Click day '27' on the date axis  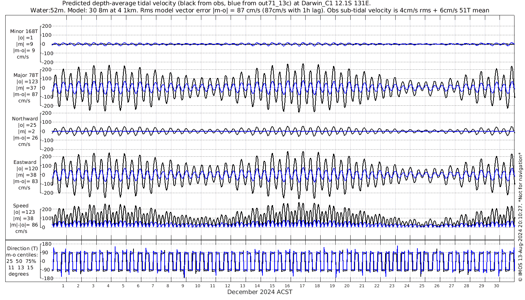pyautogui.click(x=451, y=286)
